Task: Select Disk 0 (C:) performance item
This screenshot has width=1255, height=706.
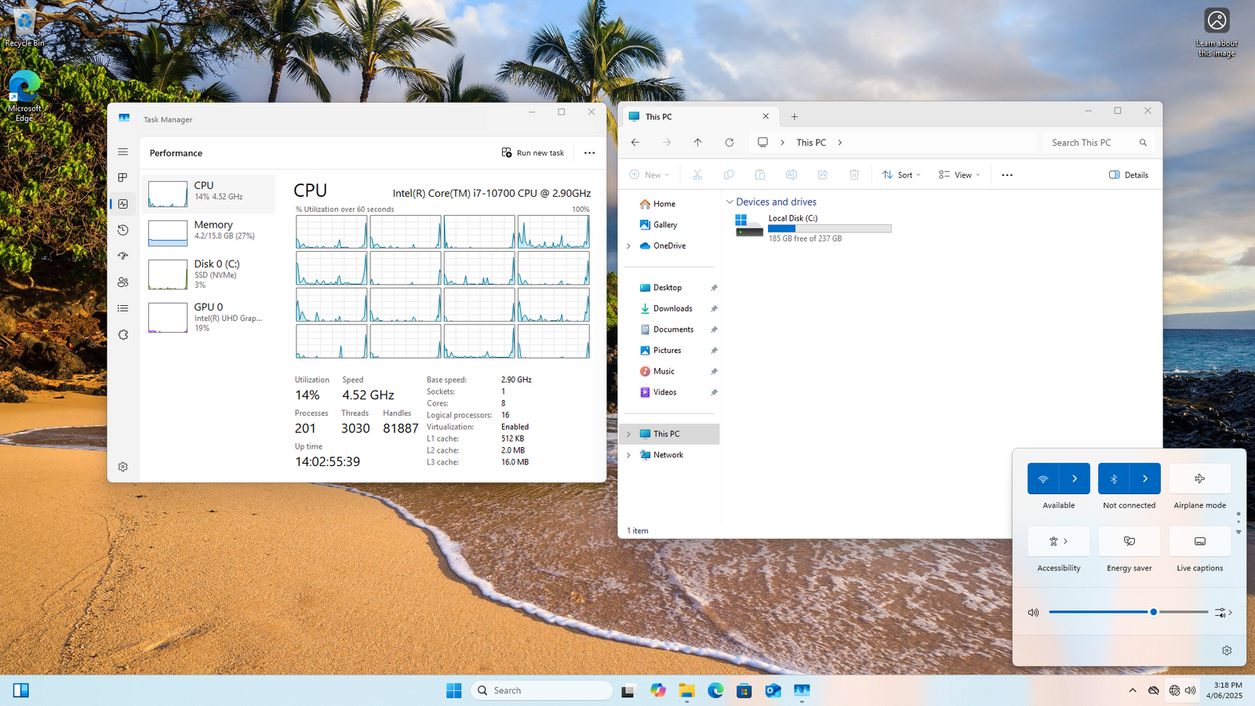Action: tap(209, 274)
